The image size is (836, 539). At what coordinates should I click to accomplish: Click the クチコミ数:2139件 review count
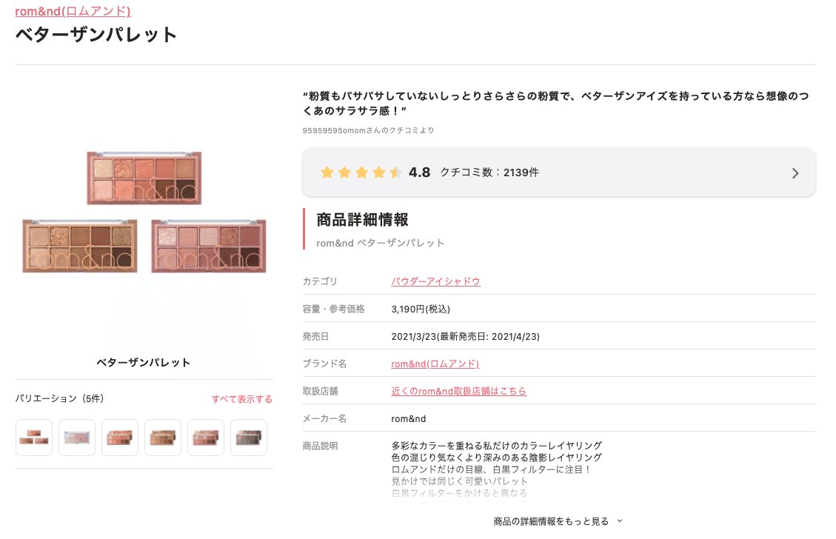(489, 173)
